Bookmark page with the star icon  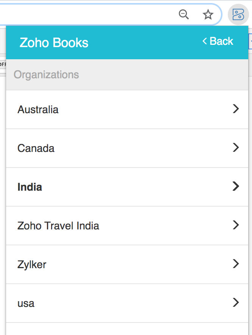coord(208,15)
